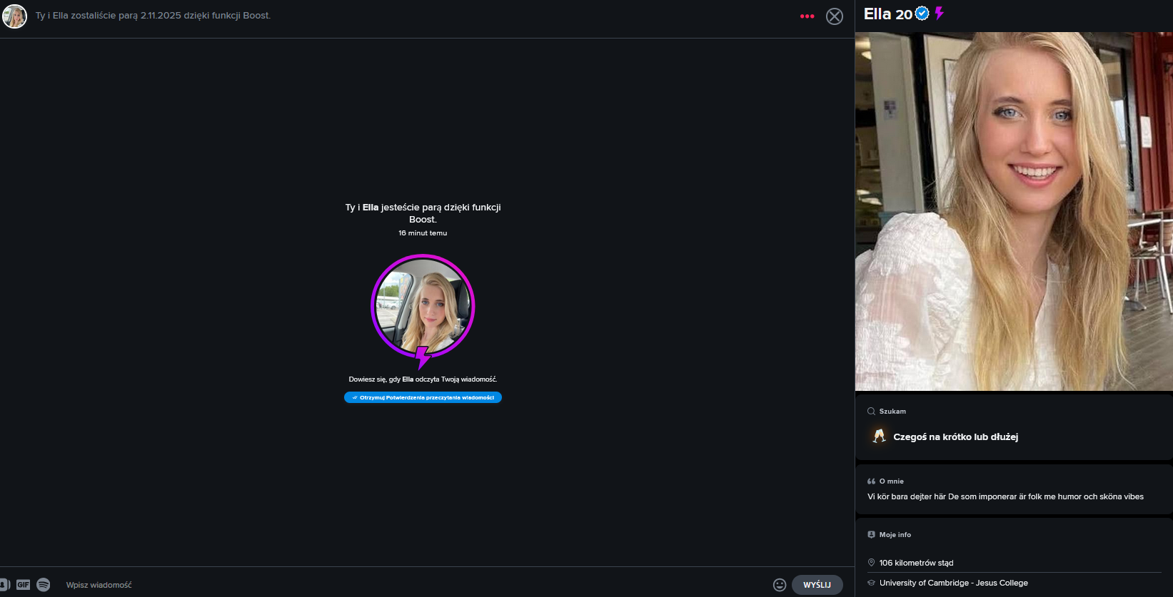Click the "Ella 20" profile name

(888, 14)
